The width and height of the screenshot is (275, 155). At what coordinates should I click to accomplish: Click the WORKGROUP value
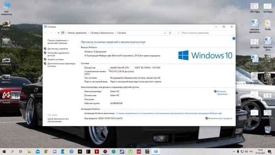[x=116, y=103]
